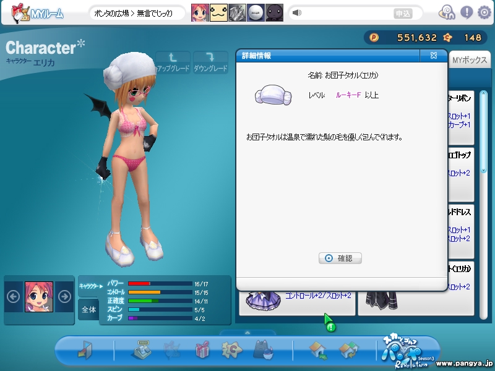Viewport: 495px width, 371px height.
Task: Click the red パワー stat bar
Action: (160, 284)
